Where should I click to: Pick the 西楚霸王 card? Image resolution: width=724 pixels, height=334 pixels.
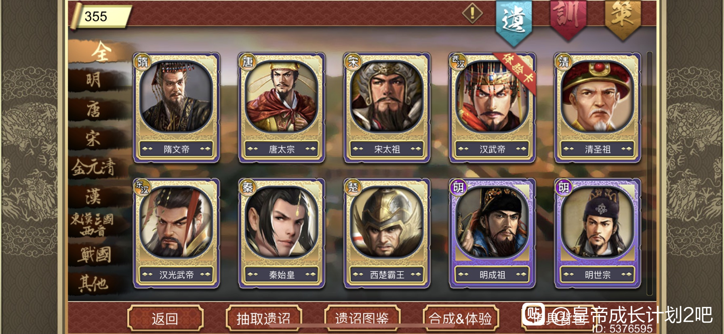pos(387,233)
